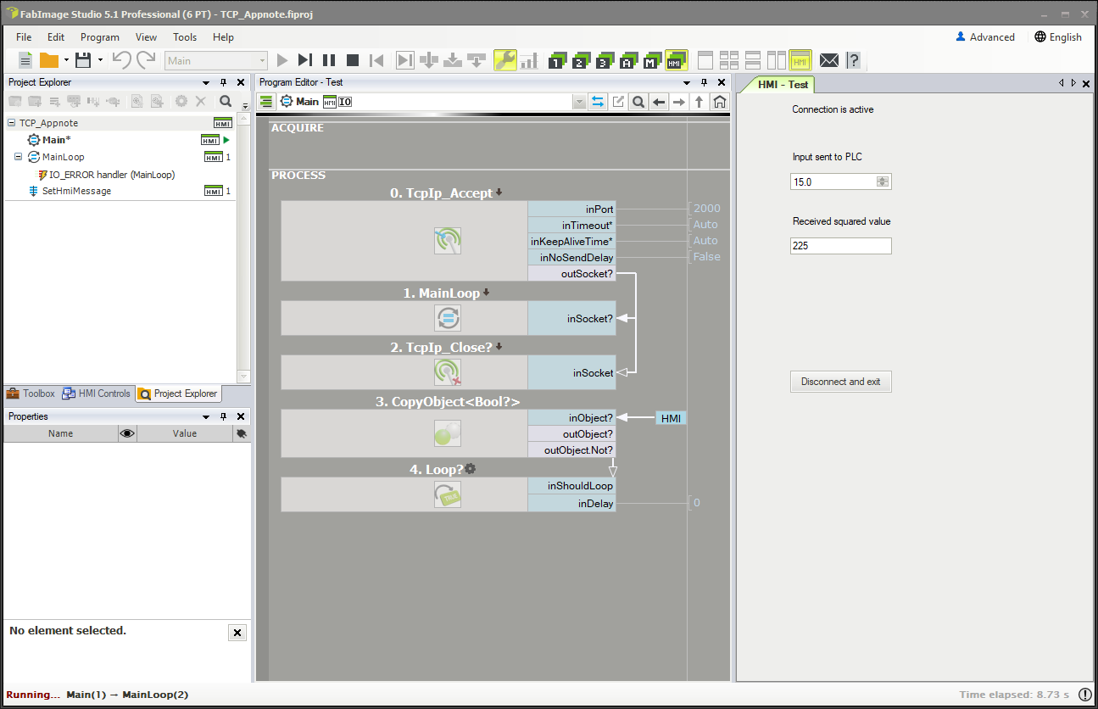Click the question mark help icon
This screenshot has width=1098, height=709.
point(853,60)
